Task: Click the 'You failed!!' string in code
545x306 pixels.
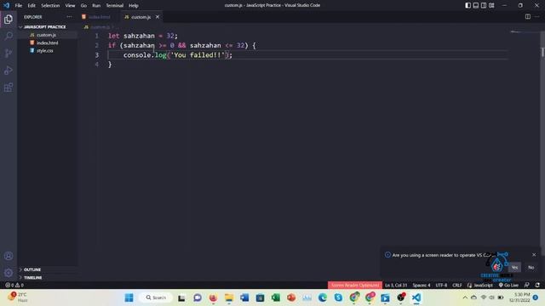Action: tap(198, 54)
